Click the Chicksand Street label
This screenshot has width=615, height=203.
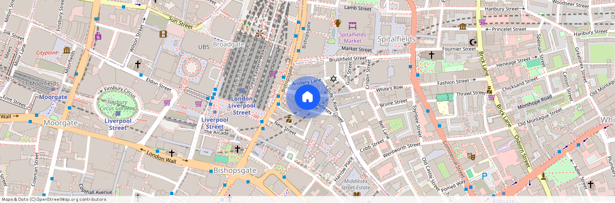(x=520, y=84)
